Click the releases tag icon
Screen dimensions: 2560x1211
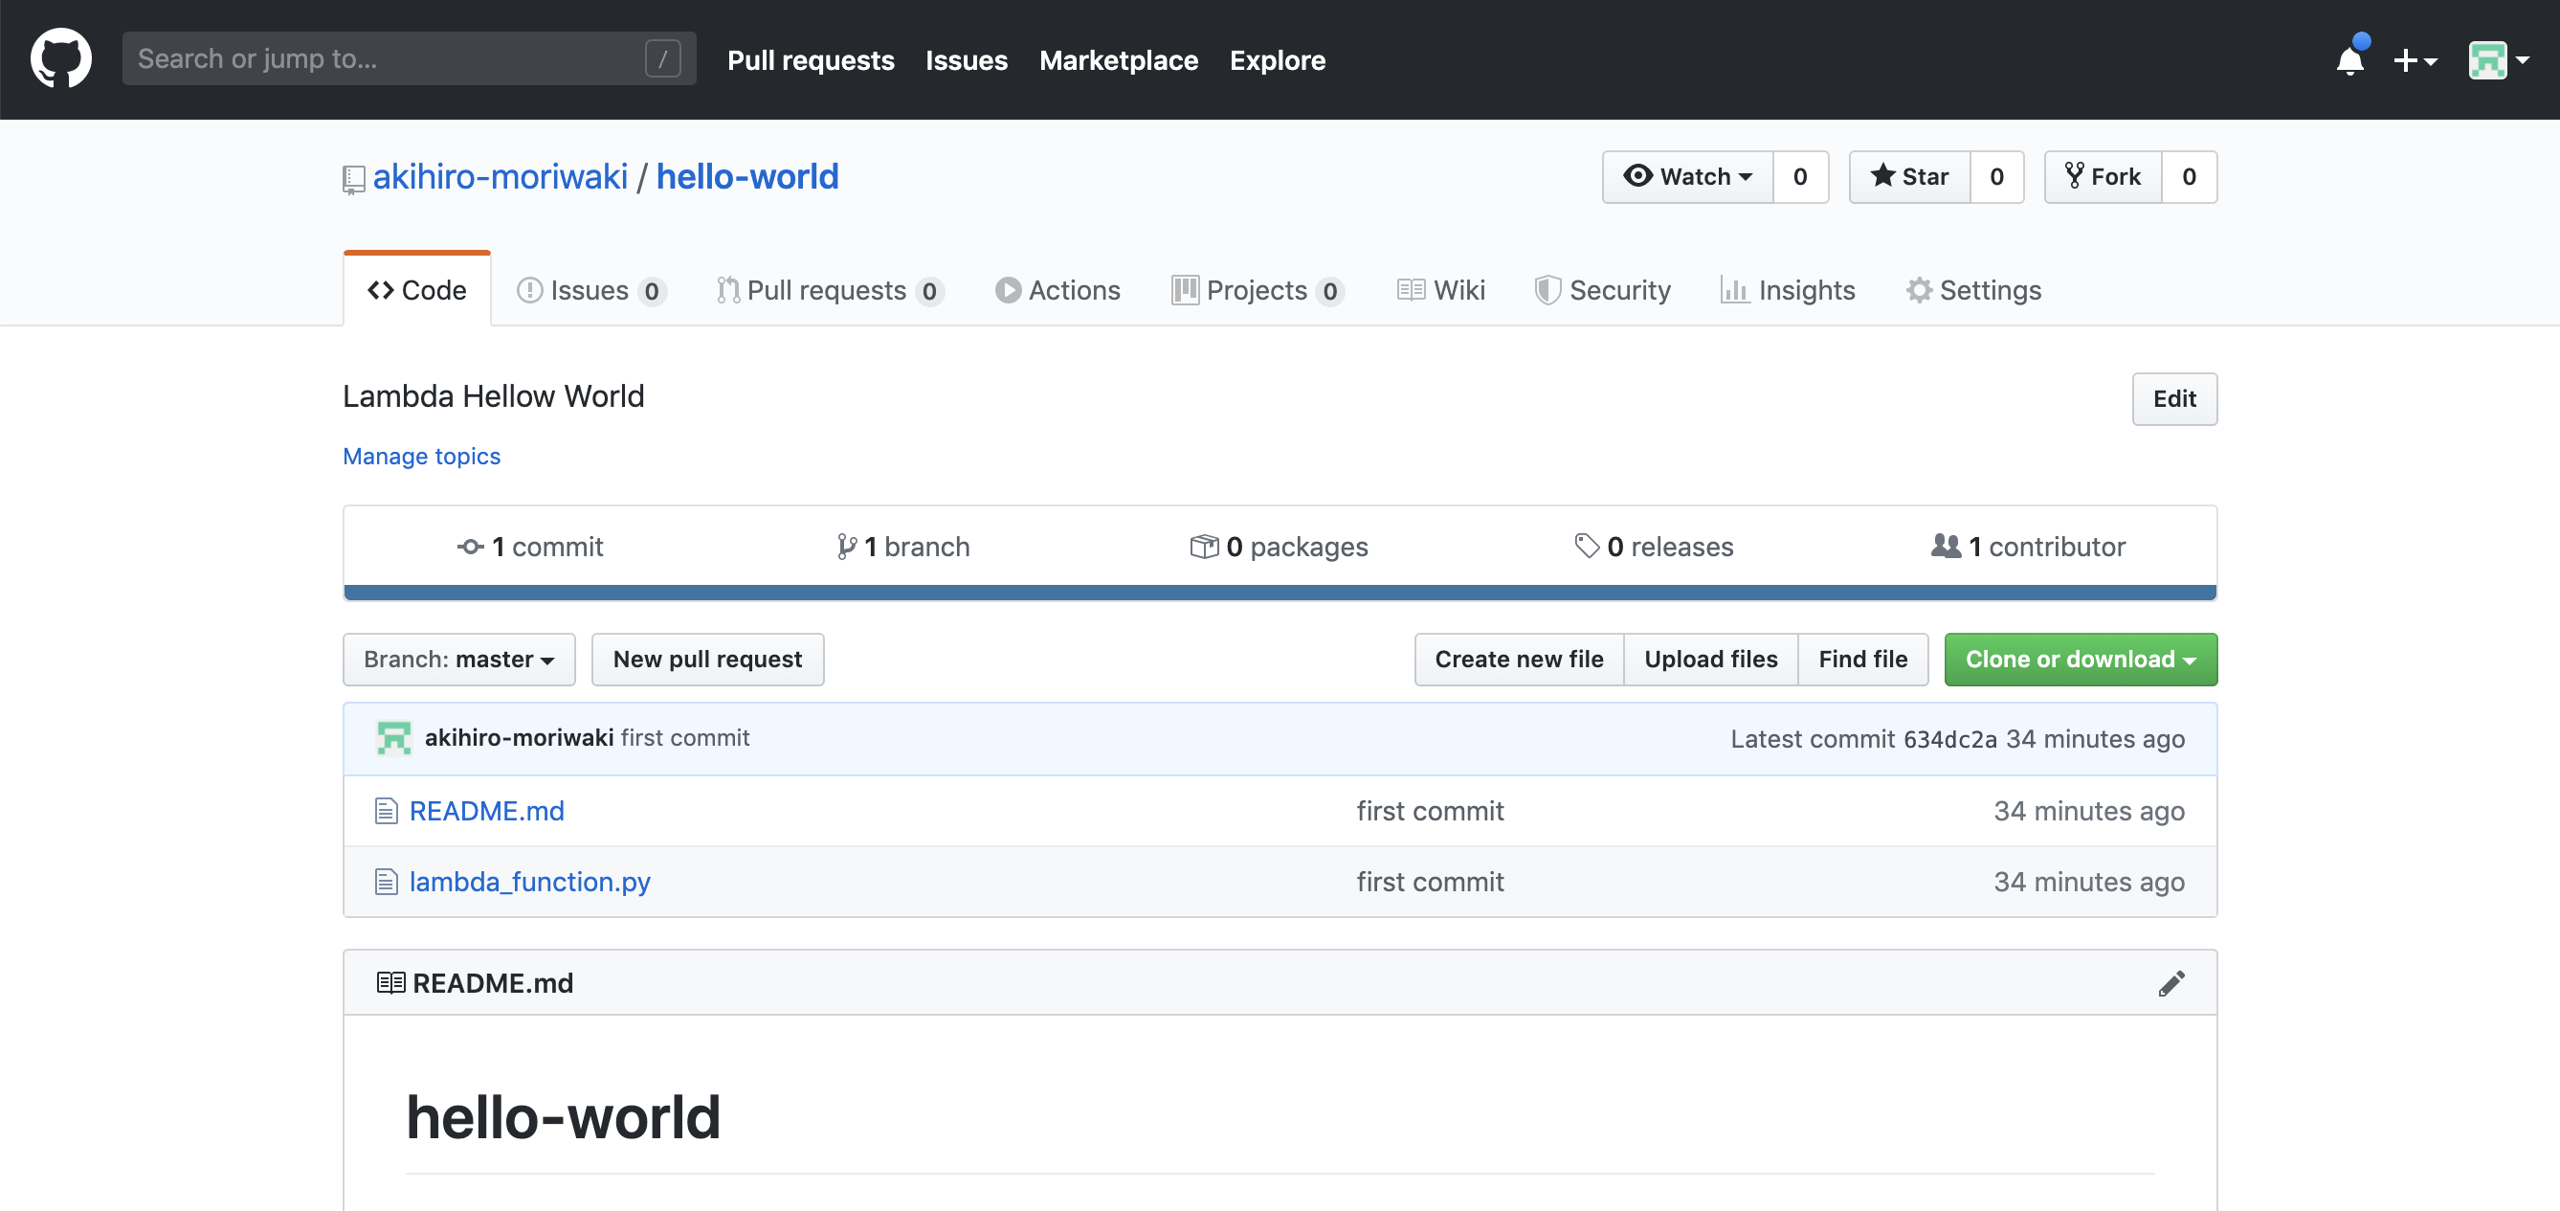pyautogui.click(x=1586, y=546)
